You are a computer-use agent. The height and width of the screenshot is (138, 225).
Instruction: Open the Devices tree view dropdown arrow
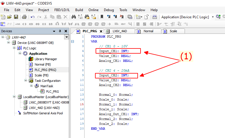point(66,37)
